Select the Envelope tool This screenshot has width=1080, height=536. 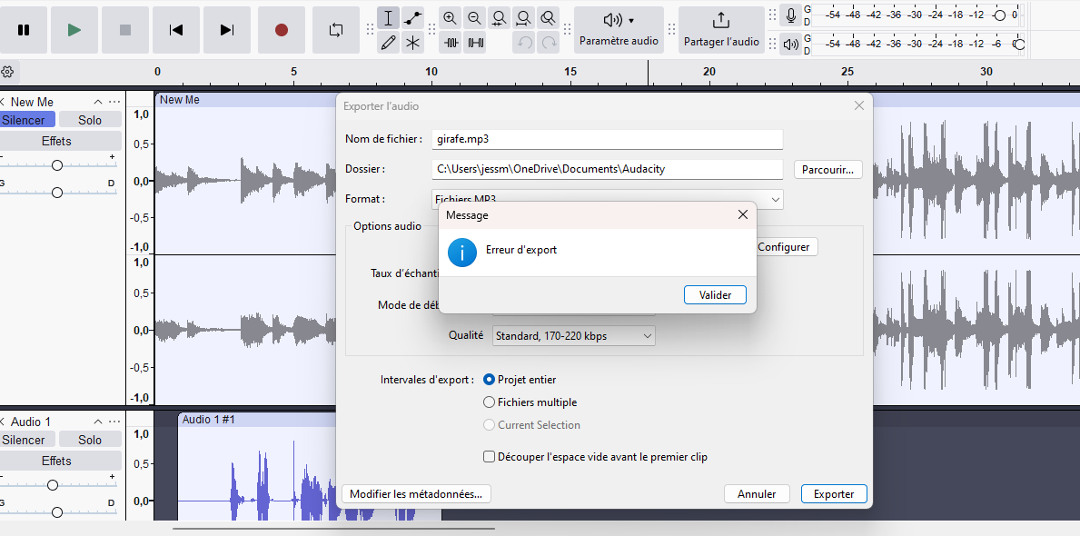click(413, 17)
